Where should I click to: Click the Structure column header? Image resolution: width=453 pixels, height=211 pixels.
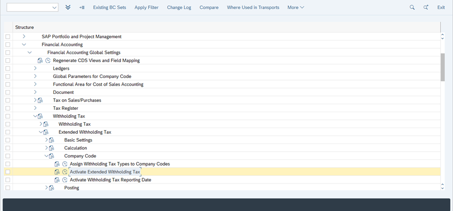coord(227,27)
